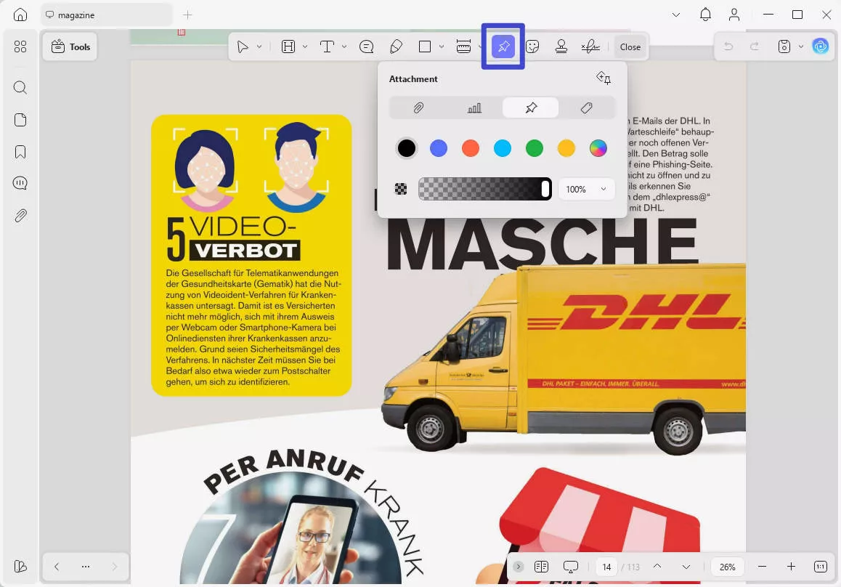Select the signature tool
This screenshot has width=841, height=587.
(590, 46)
